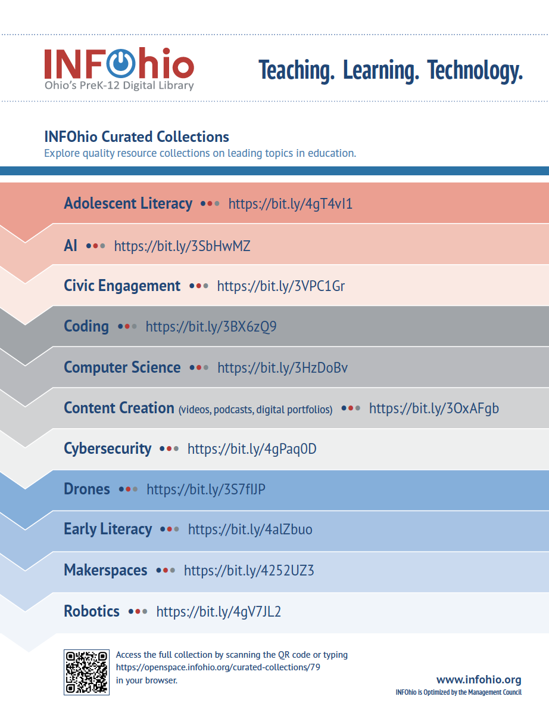Click "Teaching. Learning. Technology." tagline

pyautogui.click(x=391, y=70)
